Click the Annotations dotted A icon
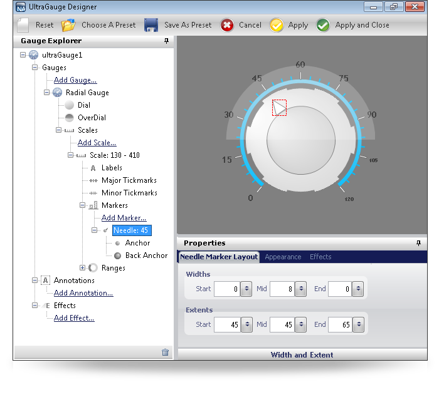 pyautogui.click(x=45, y=281)
